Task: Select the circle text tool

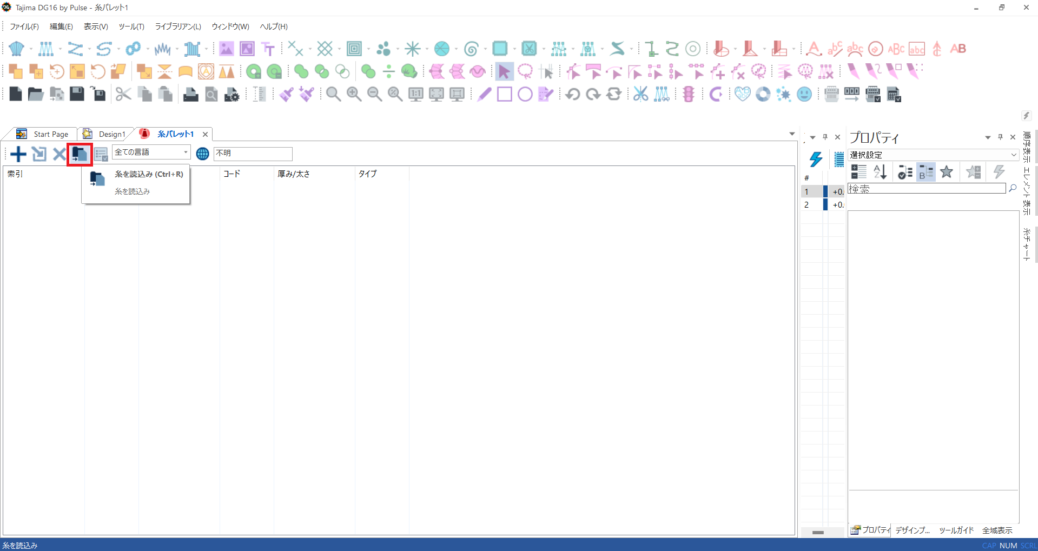Action: [875, 49]
